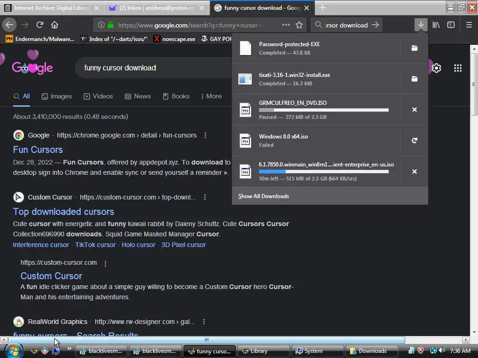
Task: Switch to Books results tab
Action: click(x=176, y=96)
